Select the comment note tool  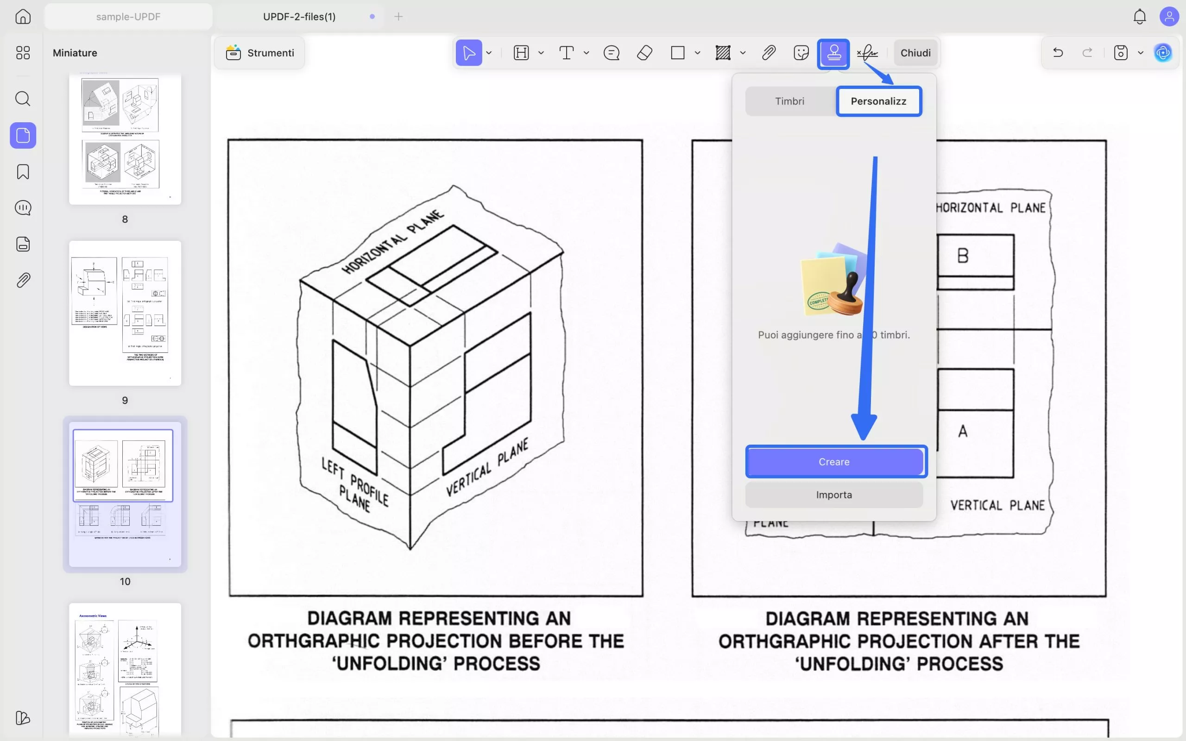click(x=611, y=53)
